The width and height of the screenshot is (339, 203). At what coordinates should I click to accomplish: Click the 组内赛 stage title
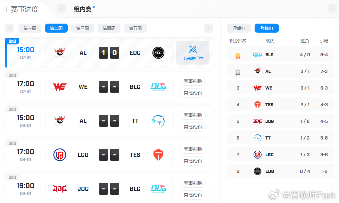[83, 9]
